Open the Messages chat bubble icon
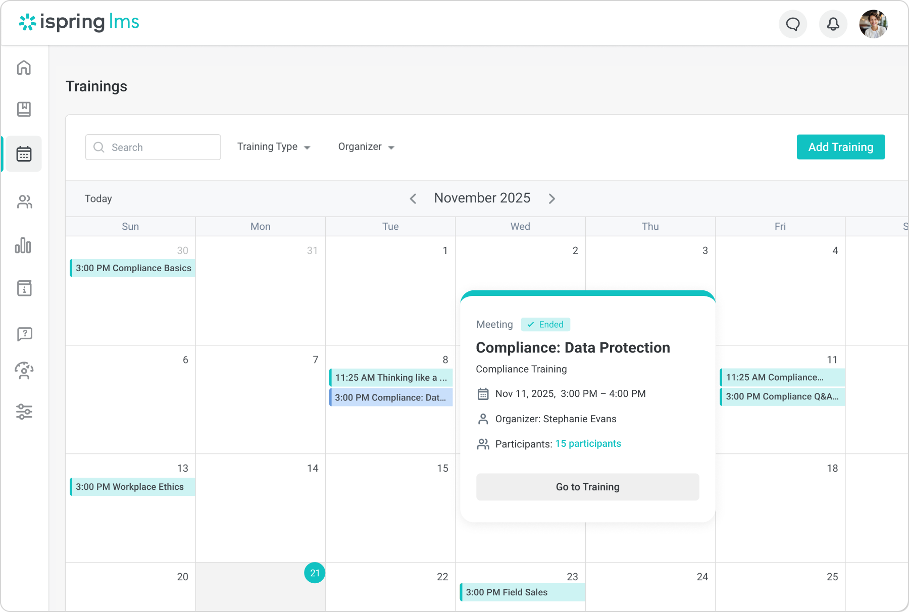The image size is (909, 612). coord(793,23)
